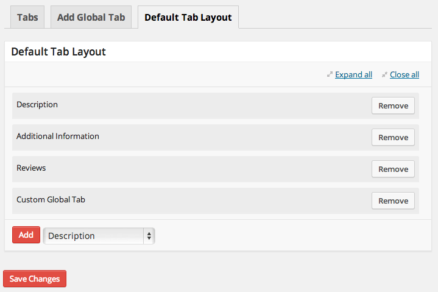Viewport: 438px width, 292px height.
Task: Click the collapse icon beside Close all
Action: click(384, 75)
